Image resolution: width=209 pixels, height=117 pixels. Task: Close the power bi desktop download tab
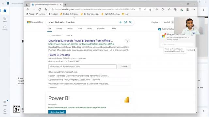(61, 5)
